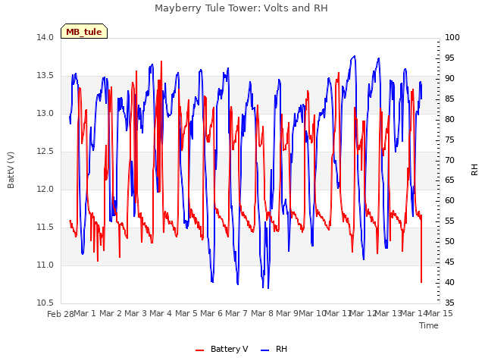Click the Mar 5 date label
The image size is (485, 364).
[186, 313]
